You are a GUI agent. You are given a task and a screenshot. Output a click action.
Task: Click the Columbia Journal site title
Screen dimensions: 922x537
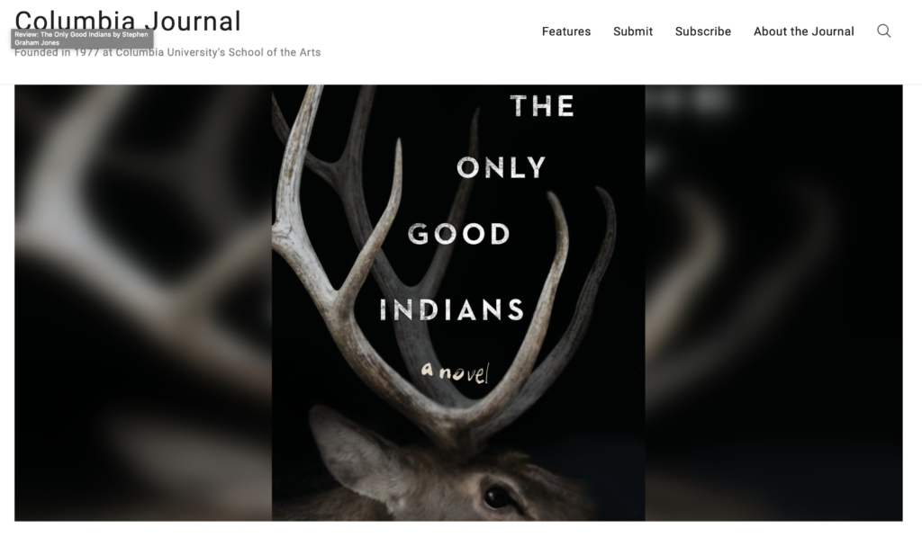pos(128,22)
